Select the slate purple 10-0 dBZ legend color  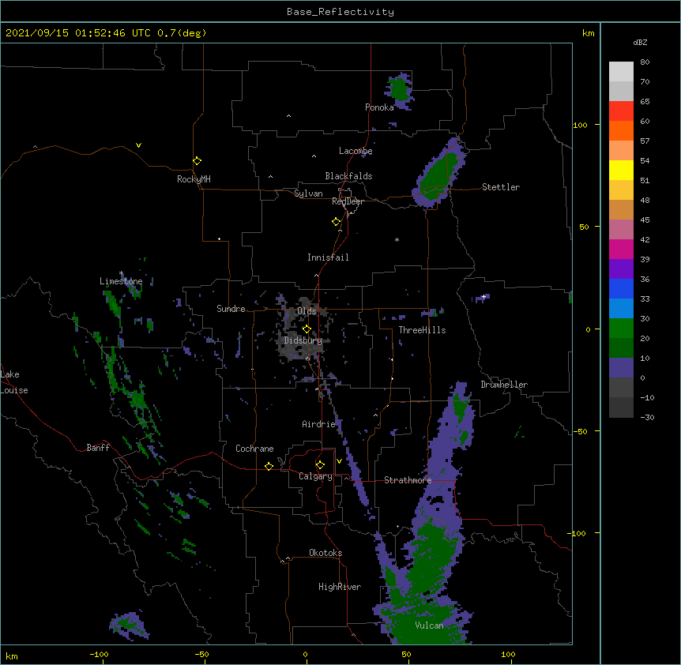point(621,368)
